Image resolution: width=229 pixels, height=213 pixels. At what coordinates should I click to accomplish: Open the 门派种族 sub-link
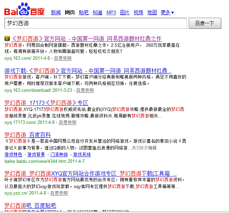pyautogui.click(x=59, y=155)
